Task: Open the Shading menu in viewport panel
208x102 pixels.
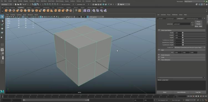Action: (x=13, y=15)
